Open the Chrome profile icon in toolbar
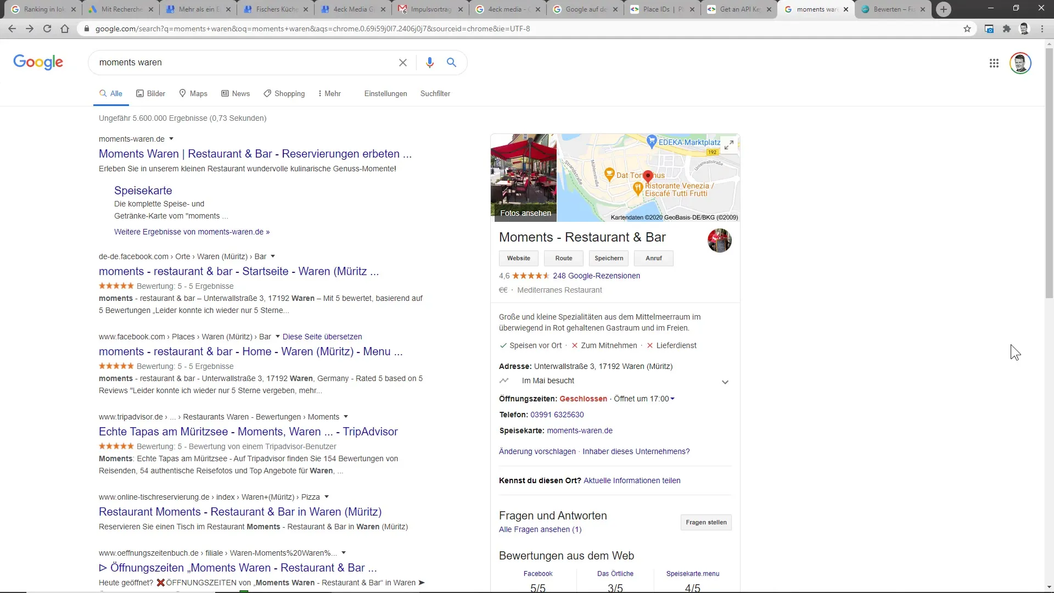The height and width of the screenshot is (593, 1054). (x=1024, y=29)
